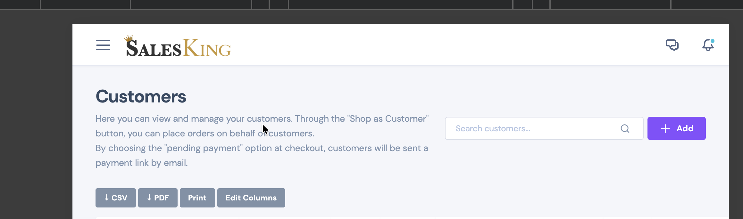Focus the Search customers text field
The width and height of the screenshot is (743, 219).
(544, 128)
